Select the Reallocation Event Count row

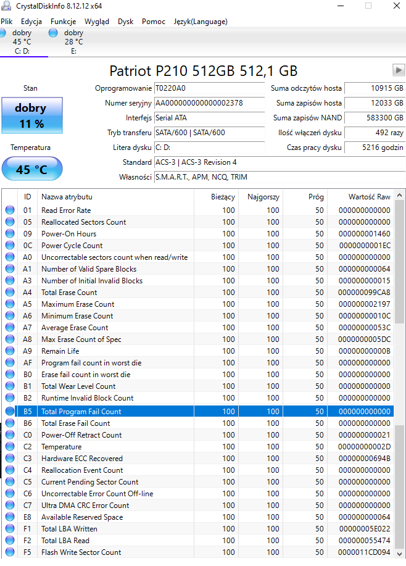pos(198,470)
